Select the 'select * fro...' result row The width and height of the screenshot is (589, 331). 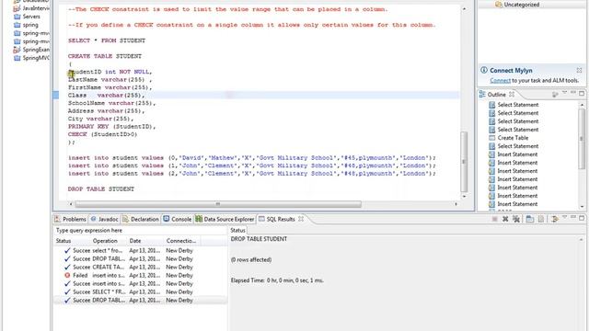click(x=140, y=251)
